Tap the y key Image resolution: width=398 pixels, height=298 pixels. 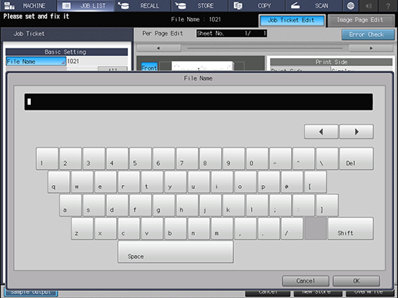[x=176, y=182]
